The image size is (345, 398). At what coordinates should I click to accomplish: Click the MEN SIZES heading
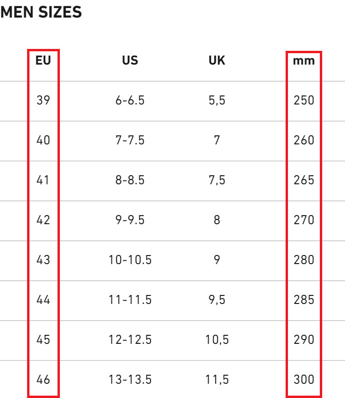(x=41, y=12)
